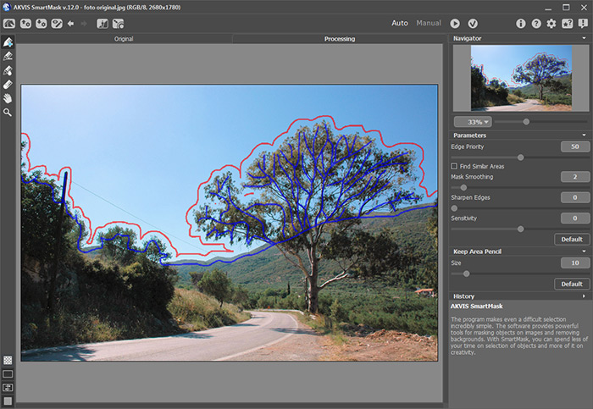Click the redo right arrow icon
The height and width of the screenshot is (409, 593).
tap(84, 24)
